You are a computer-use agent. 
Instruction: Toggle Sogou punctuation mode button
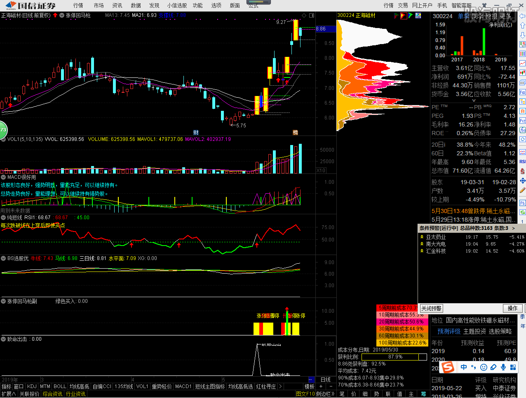coord(474,367)
